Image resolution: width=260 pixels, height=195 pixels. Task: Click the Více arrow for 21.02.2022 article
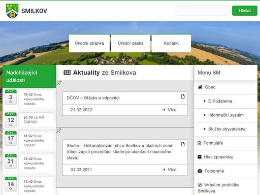164,110
